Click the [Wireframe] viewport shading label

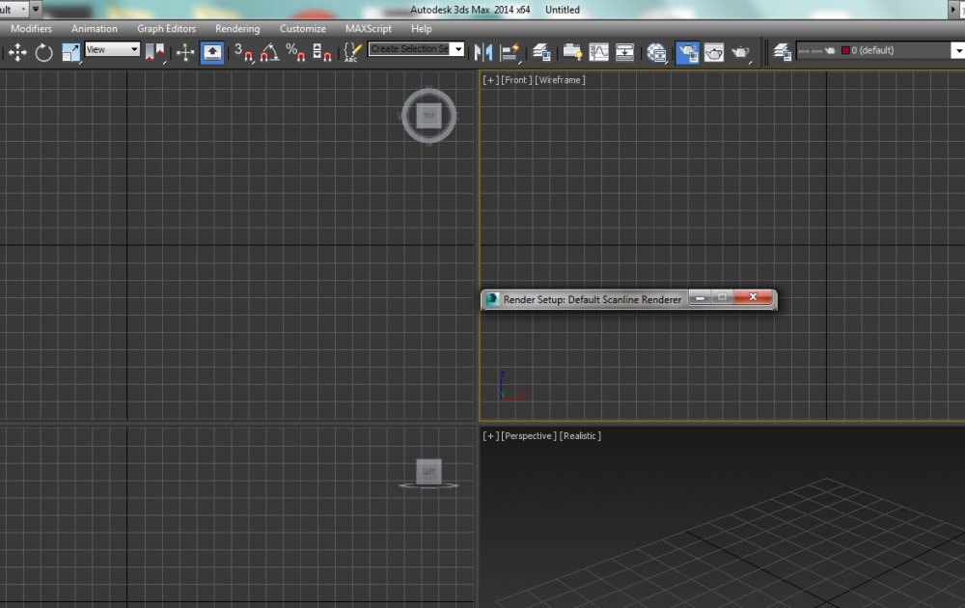point(560,80)
